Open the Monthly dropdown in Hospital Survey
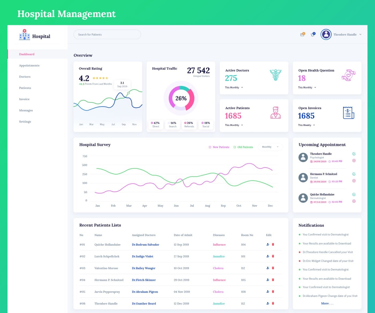The width and height of the screenshot is (375, 313). click(x=270, y=147)
